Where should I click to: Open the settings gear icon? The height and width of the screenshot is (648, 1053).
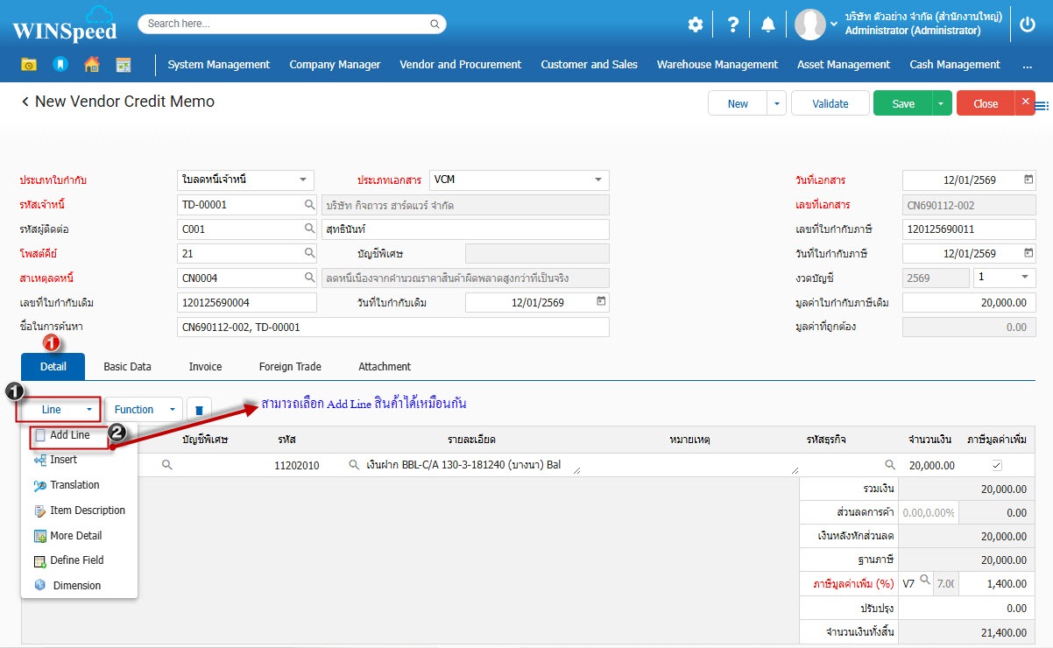pyautogui.click(x=696, y=25)
